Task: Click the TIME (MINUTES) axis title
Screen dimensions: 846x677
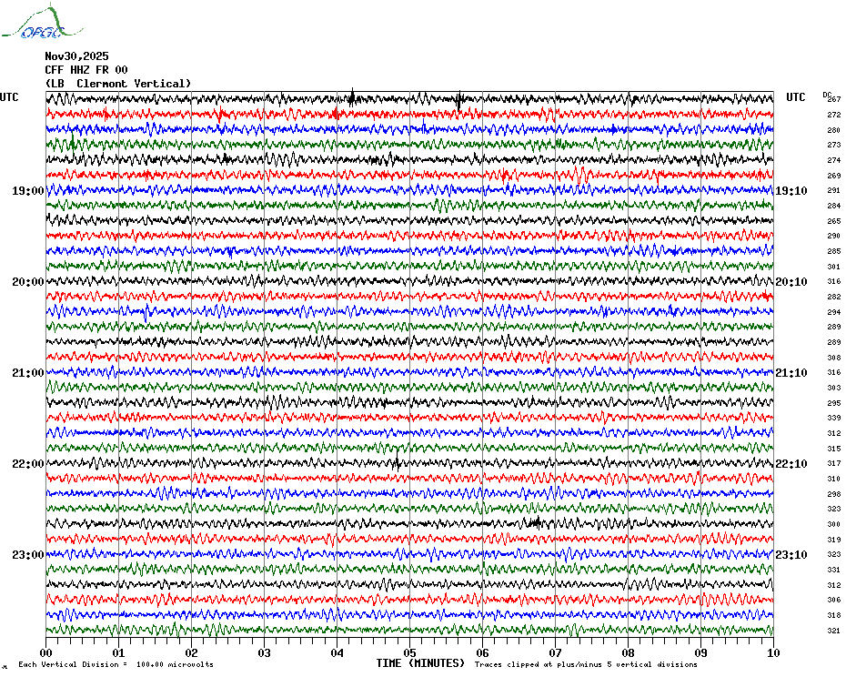Action: click(x=420, y=663)
